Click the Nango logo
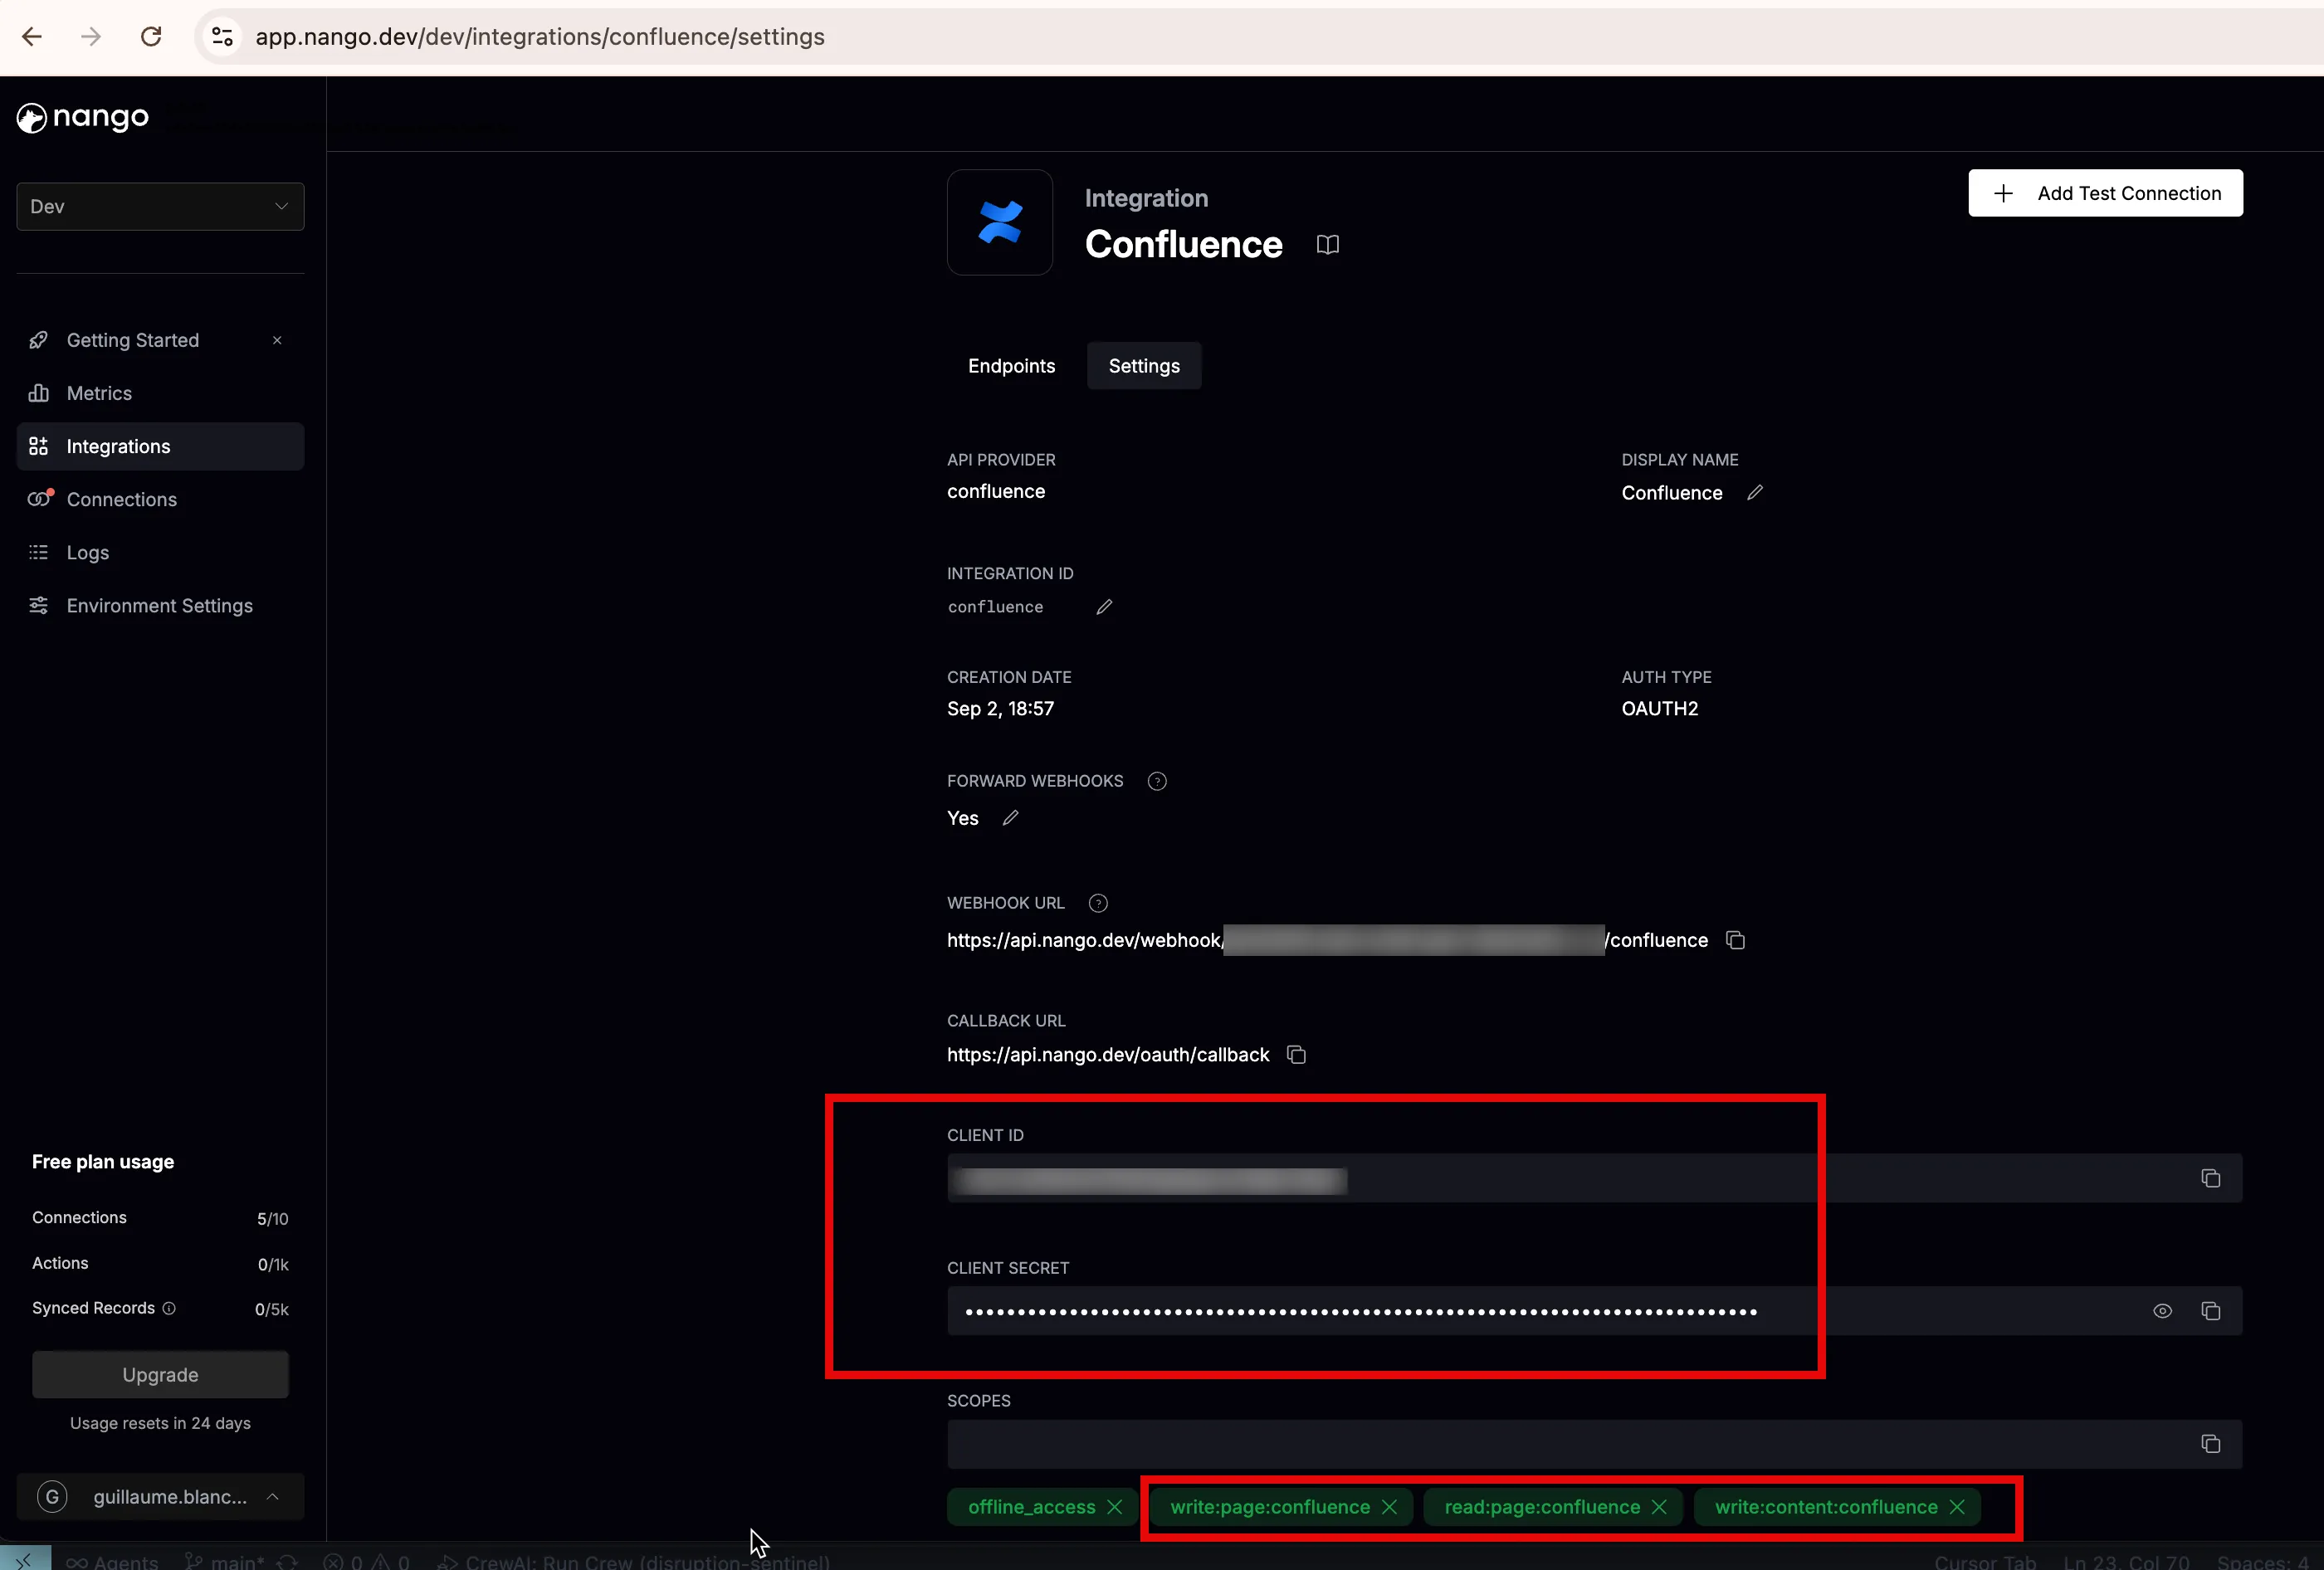The image size is (2324, 1570). tap(83, 118)
